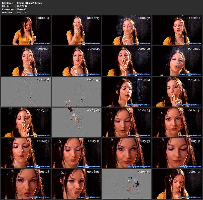
Task: Pick the thumbnail at 00:03:48
Action: pos(26,122)
